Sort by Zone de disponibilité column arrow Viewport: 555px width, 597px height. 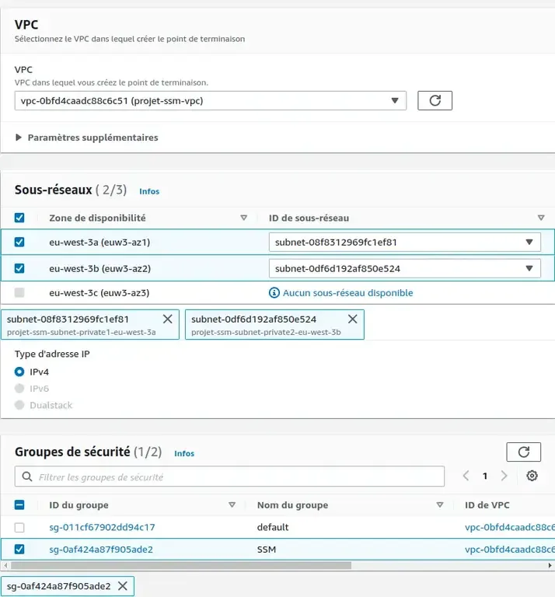(243, 218)
